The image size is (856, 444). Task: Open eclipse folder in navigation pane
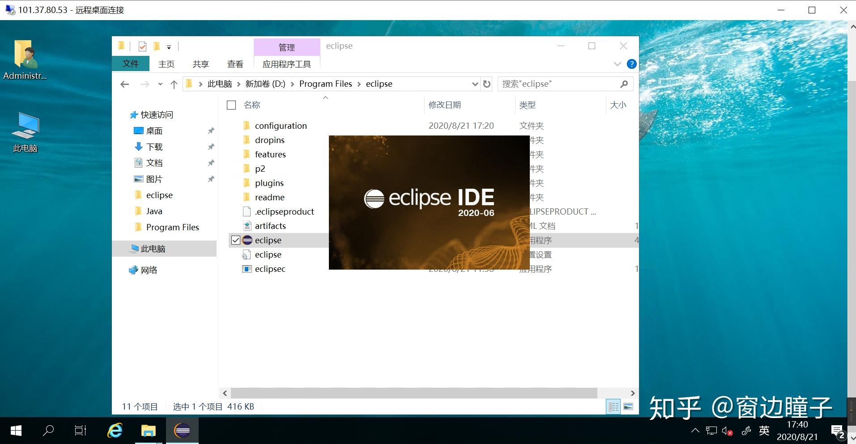(x=159, y=195)
